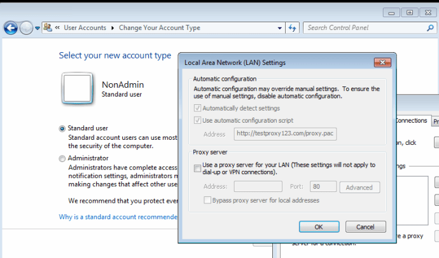Refresh the Control Panel address bar
The image size is (439, 258).
point(293,28)
